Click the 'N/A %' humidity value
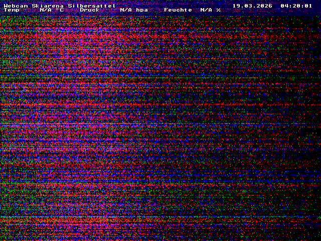 point(211,10)
